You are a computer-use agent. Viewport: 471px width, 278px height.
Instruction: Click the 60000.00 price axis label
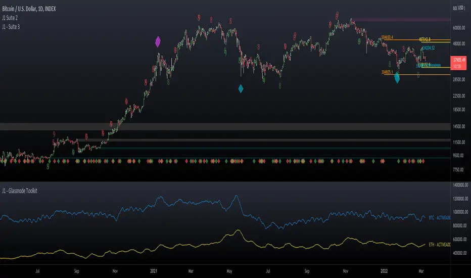(459, 28)
